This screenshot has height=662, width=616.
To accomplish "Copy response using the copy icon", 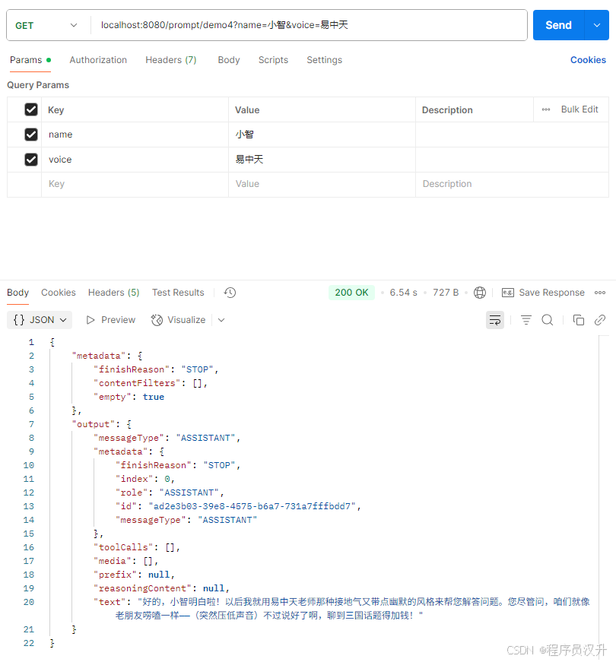I will click(x=579, y=320).
